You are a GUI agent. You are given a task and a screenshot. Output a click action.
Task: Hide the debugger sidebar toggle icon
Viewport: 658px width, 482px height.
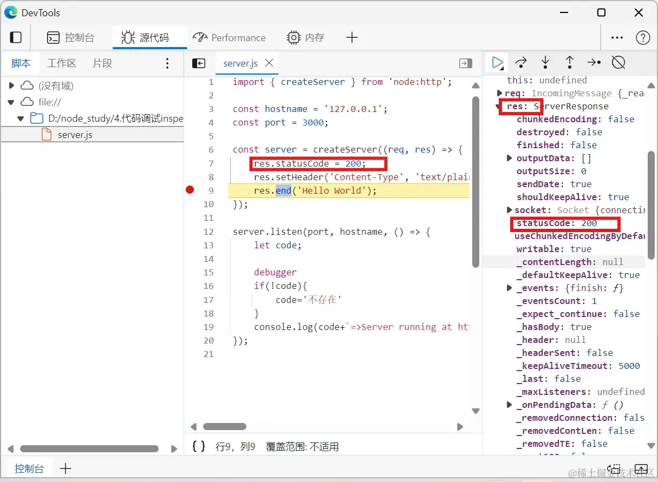(466, 63)
